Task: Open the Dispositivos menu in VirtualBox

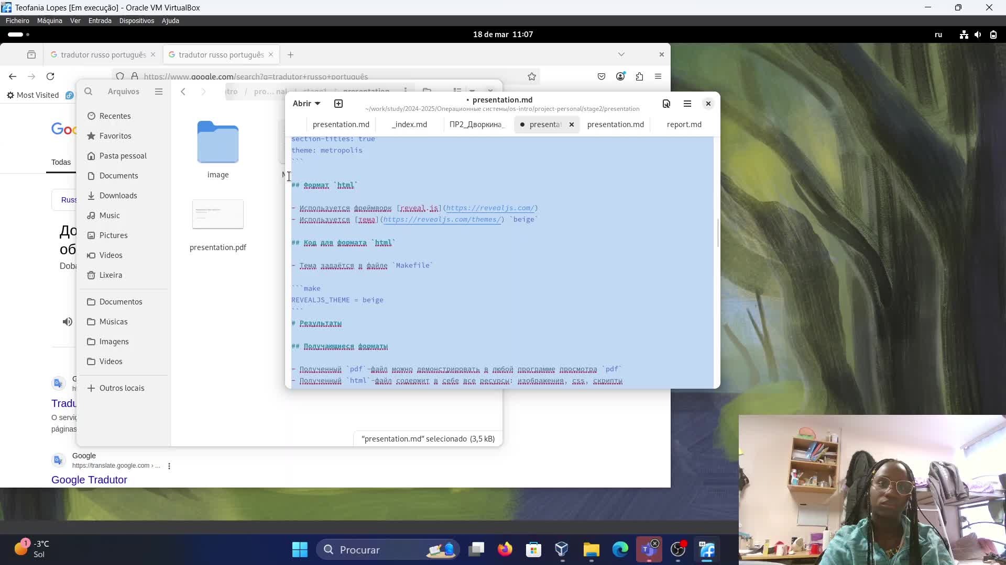Action: click(137, 21)
